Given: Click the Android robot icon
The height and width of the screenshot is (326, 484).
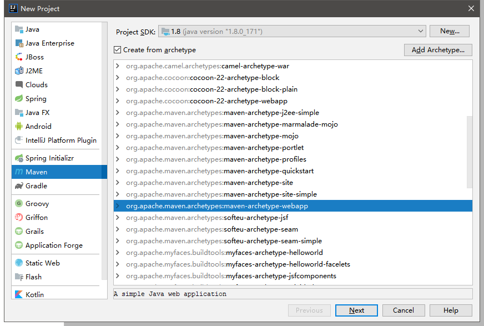Looking at the screenshot, I should [19, 126].
